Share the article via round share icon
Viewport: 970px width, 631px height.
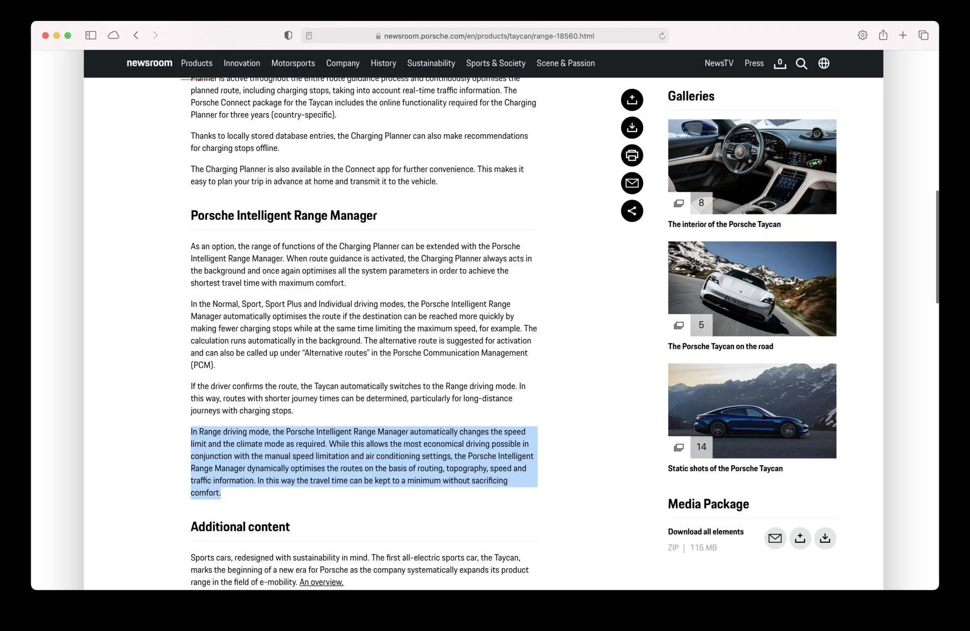(632, 211)
